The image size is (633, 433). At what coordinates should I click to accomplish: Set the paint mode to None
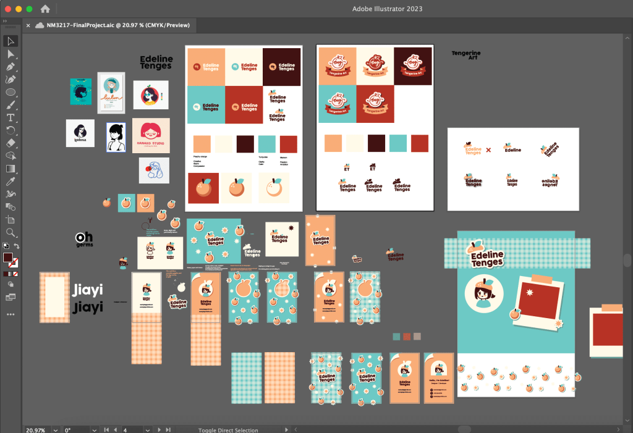(x=15, y=273)
